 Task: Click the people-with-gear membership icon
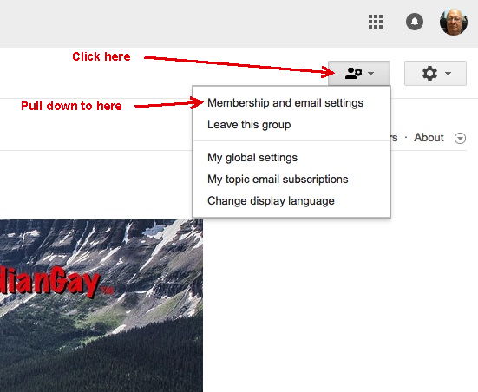[353, 73]
